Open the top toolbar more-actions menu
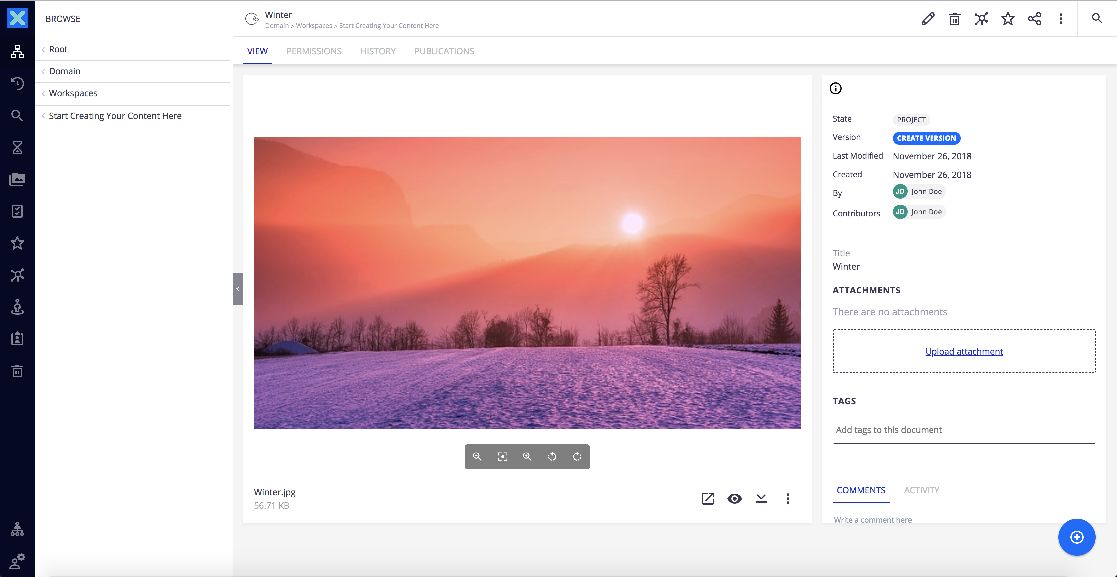1117x577 pixels. click(x=1061, y=19)
